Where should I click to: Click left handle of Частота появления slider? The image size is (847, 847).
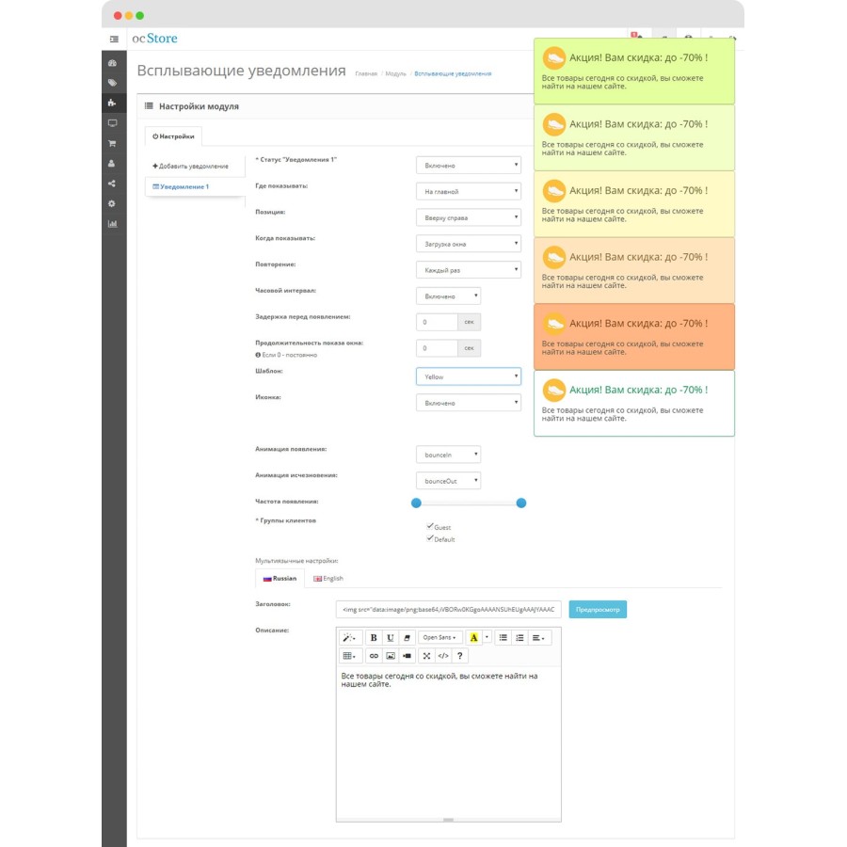coord(416,503)
